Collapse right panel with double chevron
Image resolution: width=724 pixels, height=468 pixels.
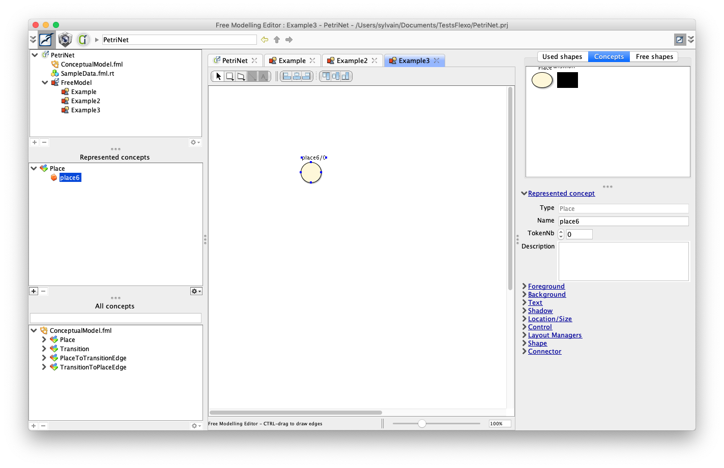click(x=691, y=39)
